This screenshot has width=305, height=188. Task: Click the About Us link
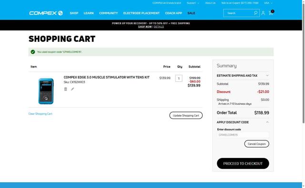(x=210, y=3)
